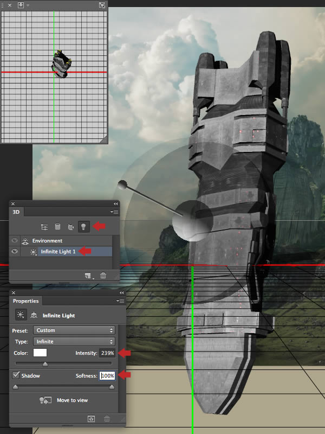Click the Softness value field
Viewport: 325px width, 434px height.
tap(107, 375)
